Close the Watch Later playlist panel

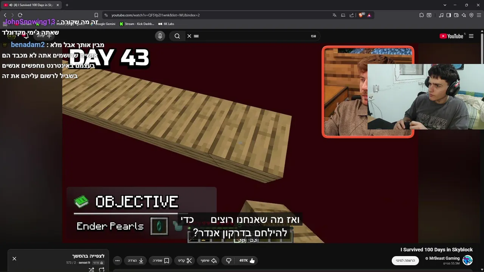click(x=14, y=259)
